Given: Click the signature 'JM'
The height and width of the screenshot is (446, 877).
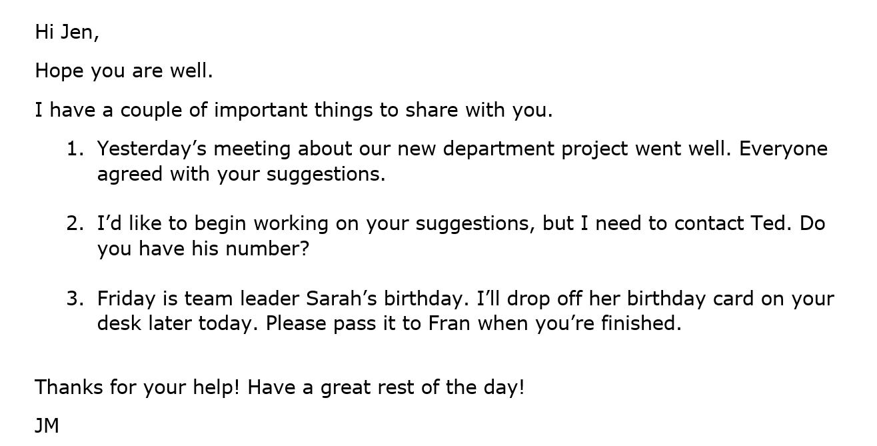Looking at the screenshot, I should coord(47,425).
